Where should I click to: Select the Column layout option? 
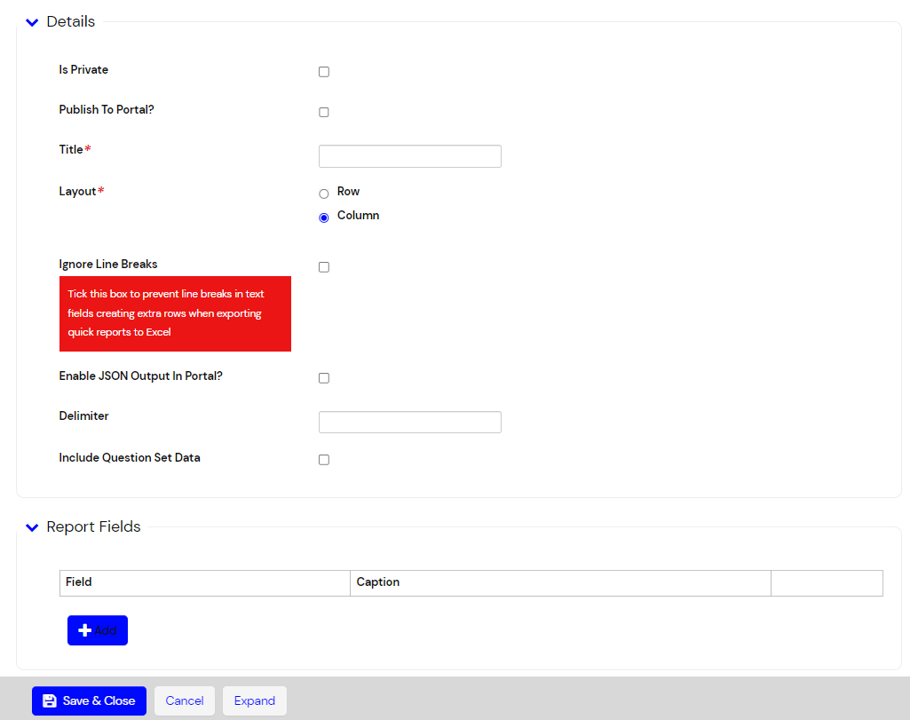pos(323,217)
